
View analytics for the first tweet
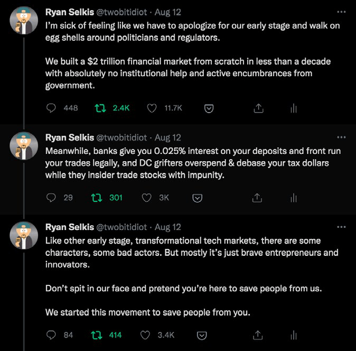coord(294,108)
